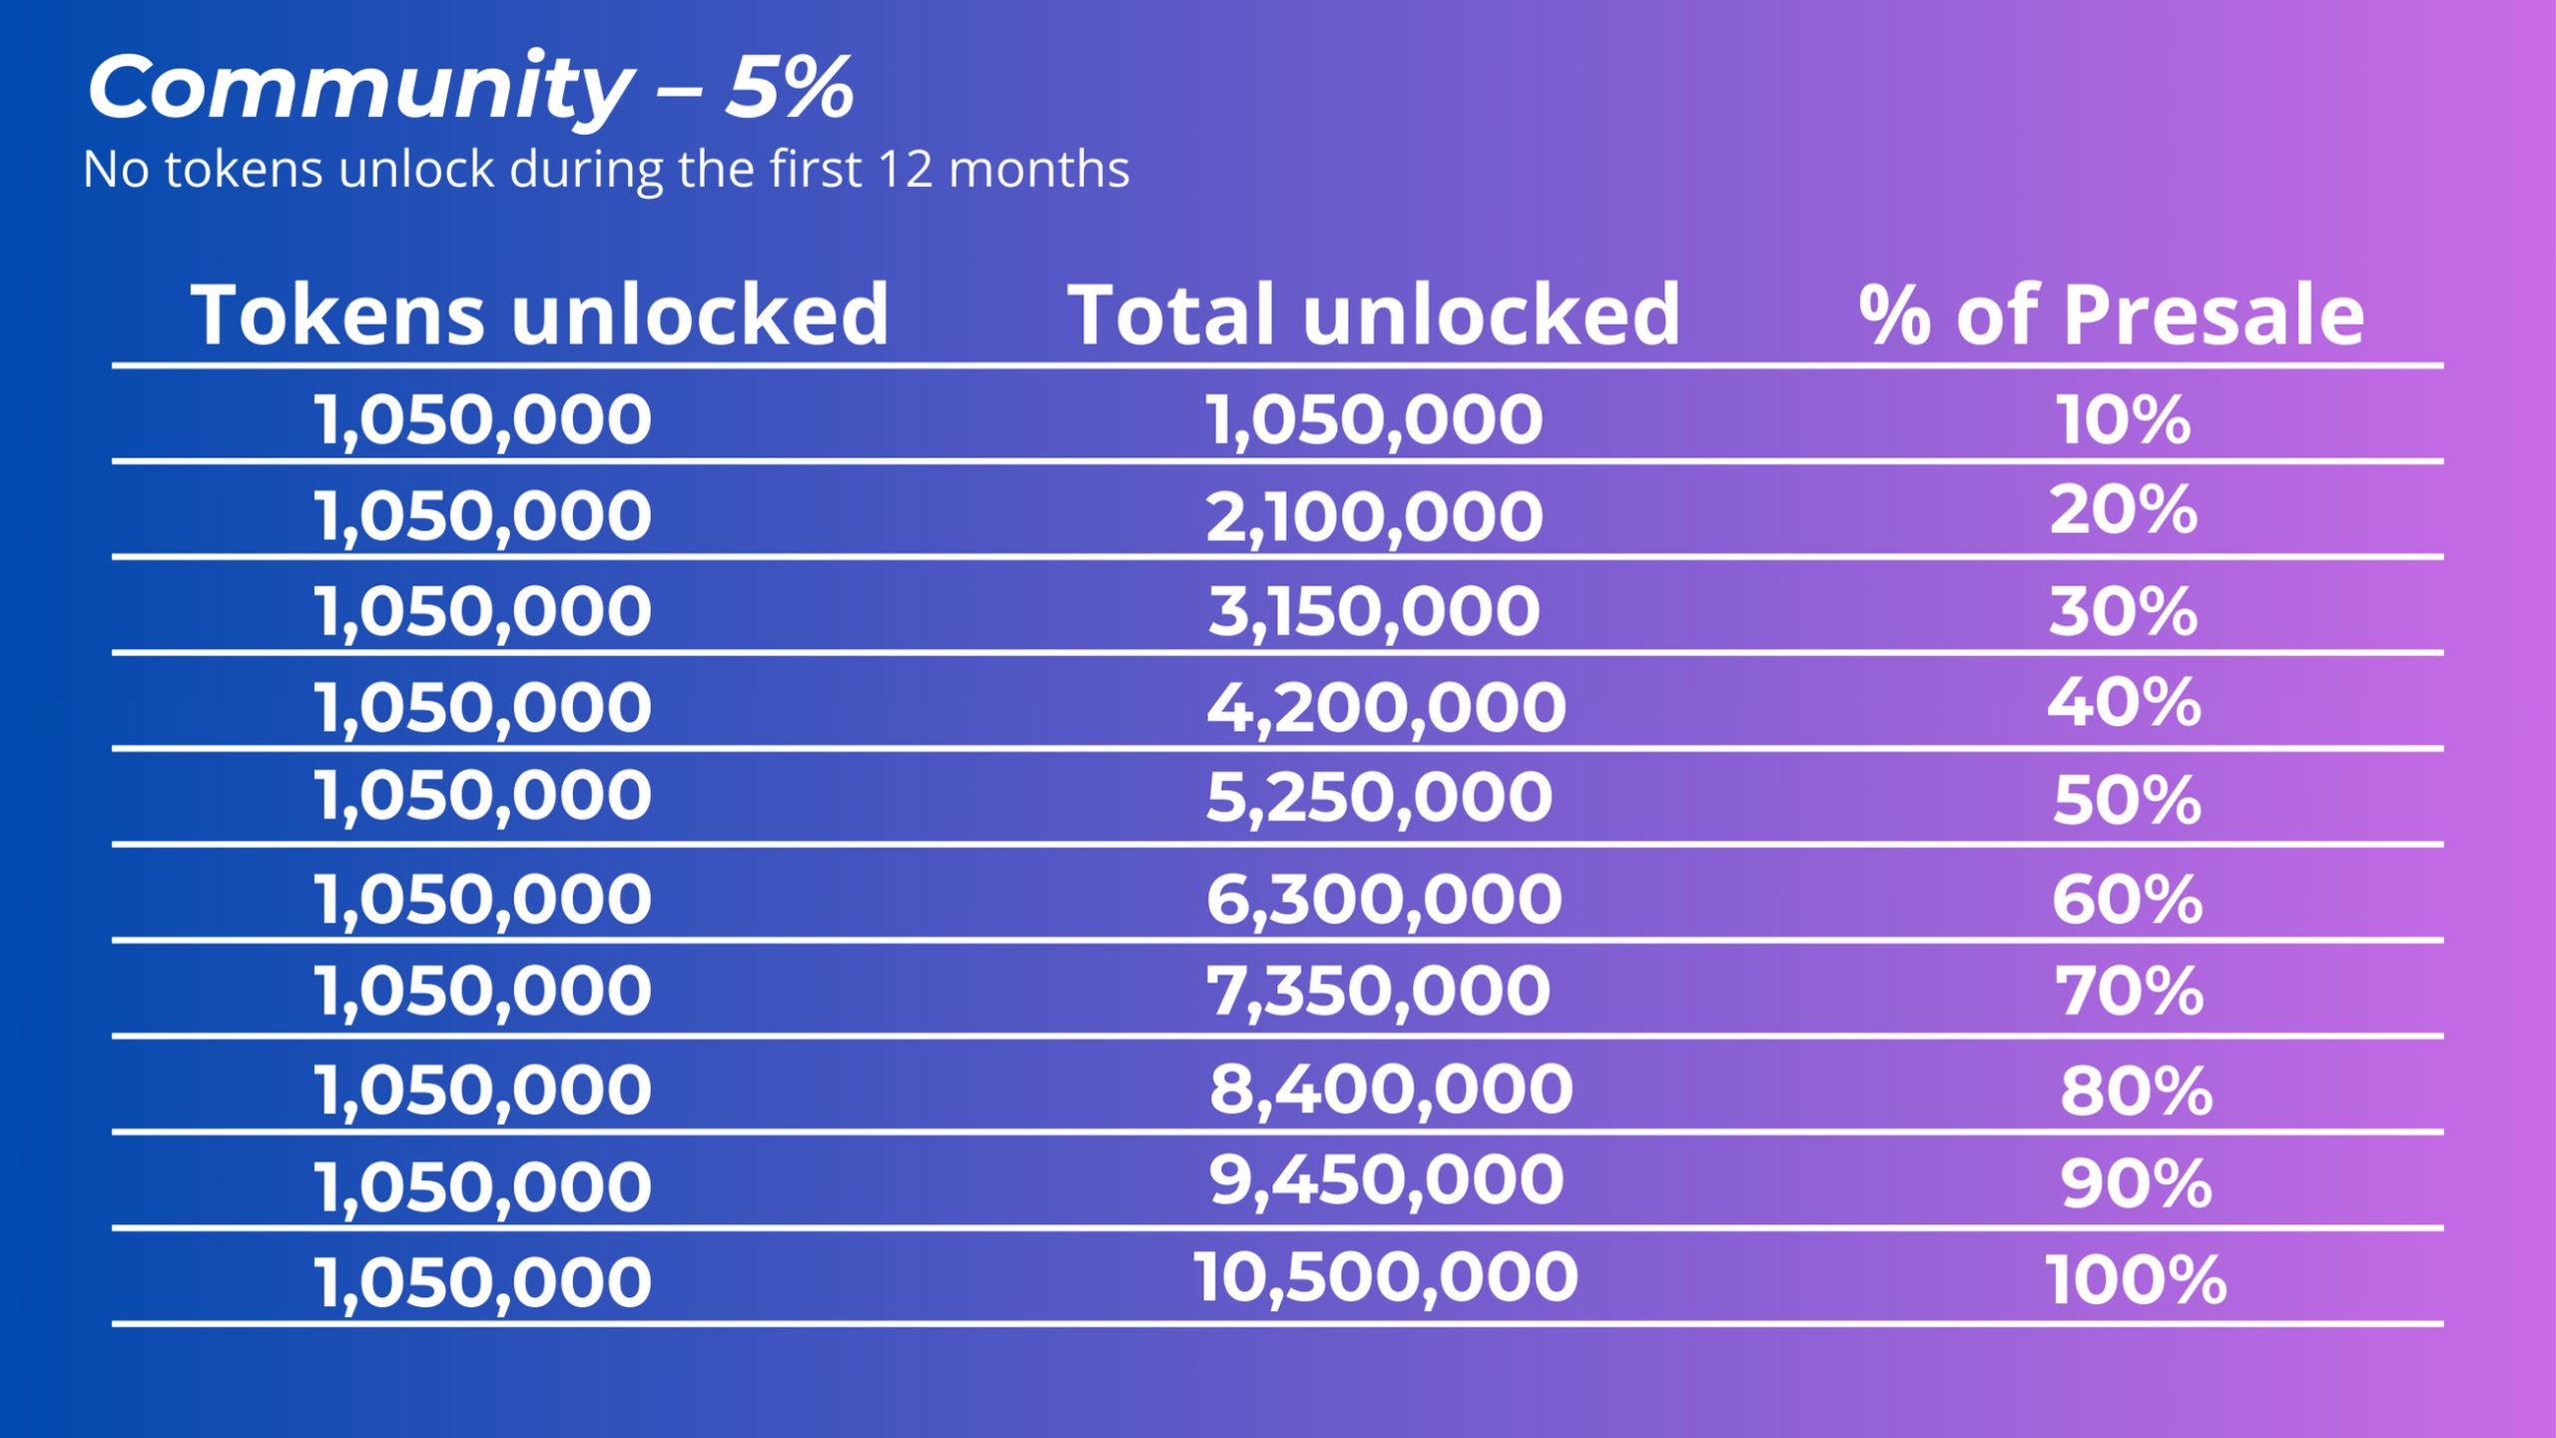The width and height of the screenshot is (2556, 1438).
Task: Select the 6,300,000 total unlocked value
Action: pos(1384,899)
